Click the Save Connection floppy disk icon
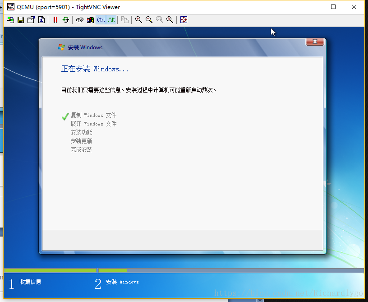This screenshot has height=302, width=368. (21, 20)
